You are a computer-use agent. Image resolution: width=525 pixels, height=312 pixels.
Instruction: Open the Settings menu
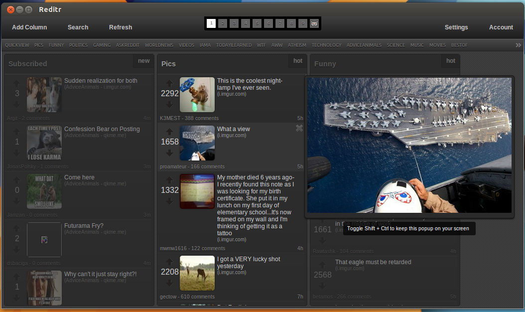456,27
